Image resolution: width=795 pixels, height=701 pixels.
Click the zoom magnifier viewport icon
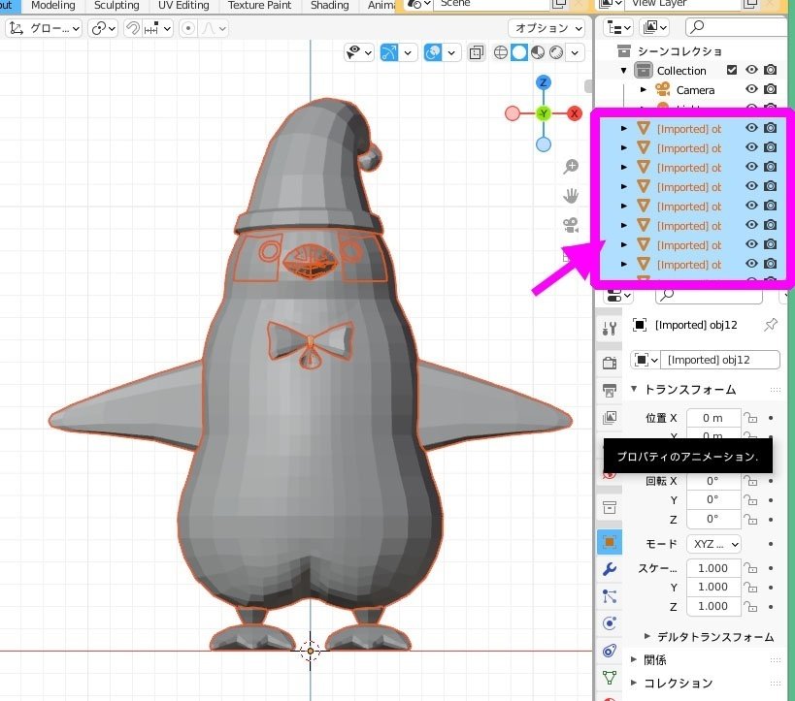click(571, 166)
